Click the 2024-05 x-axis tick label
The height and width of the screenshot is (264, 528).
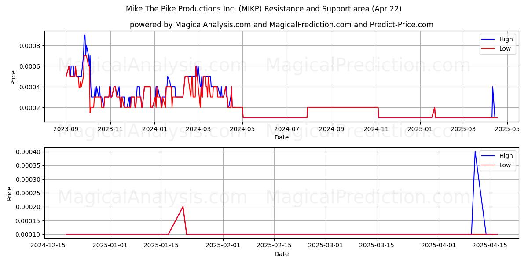[242, 129]
